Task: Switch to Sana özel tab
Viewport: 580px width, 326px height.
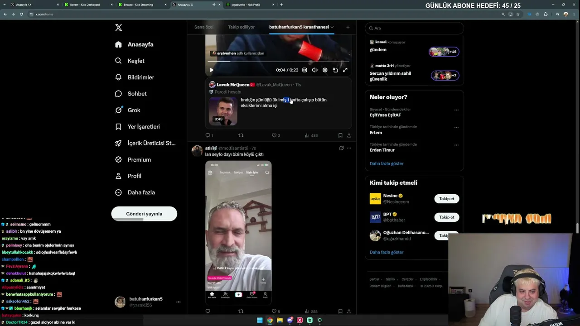Action: click(204, 27)
